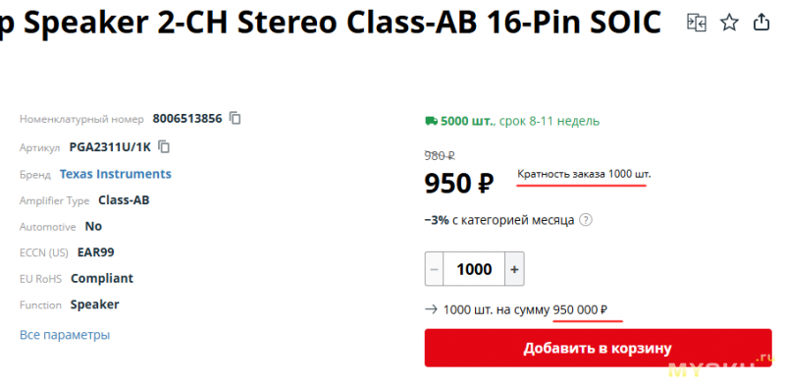
Task: Select the 950 ₽ current price
Action: (x=459, y=184)
